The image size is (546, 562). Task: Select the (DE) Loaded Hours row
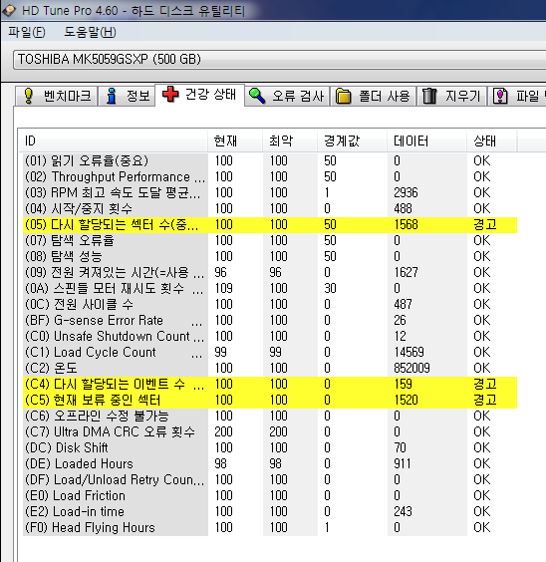tap(270, 463)
